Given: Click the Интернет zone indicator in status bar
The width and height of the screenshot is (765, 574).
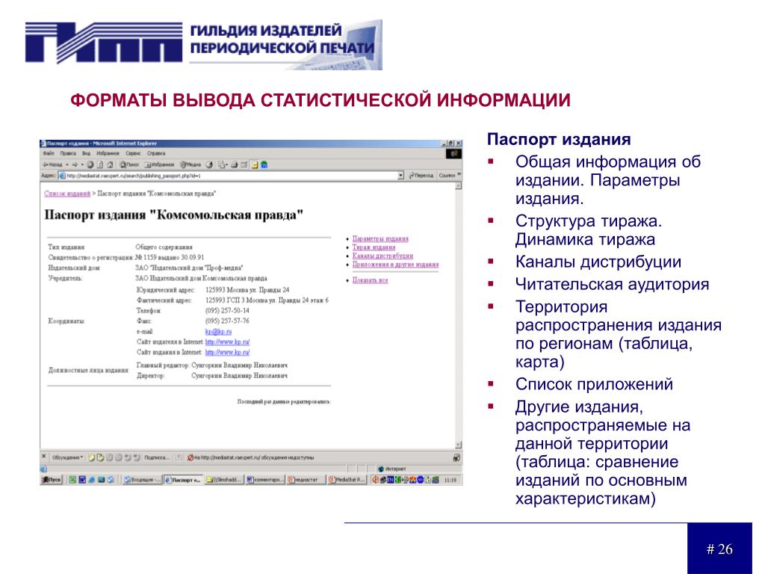Looking at the screenshot, I should click(x=393, y=469).
